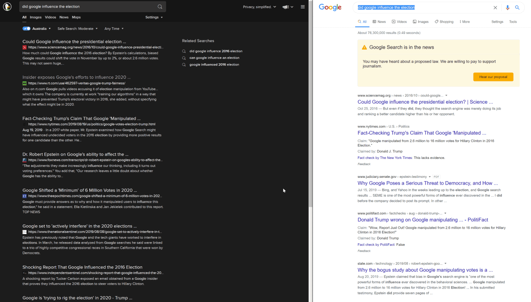Open Google result 'Why Google Poses a Serious Threat'
Image resolution: width=531 pixels, height=302 pixels.
pyautogui.click(x=427, y=183)
